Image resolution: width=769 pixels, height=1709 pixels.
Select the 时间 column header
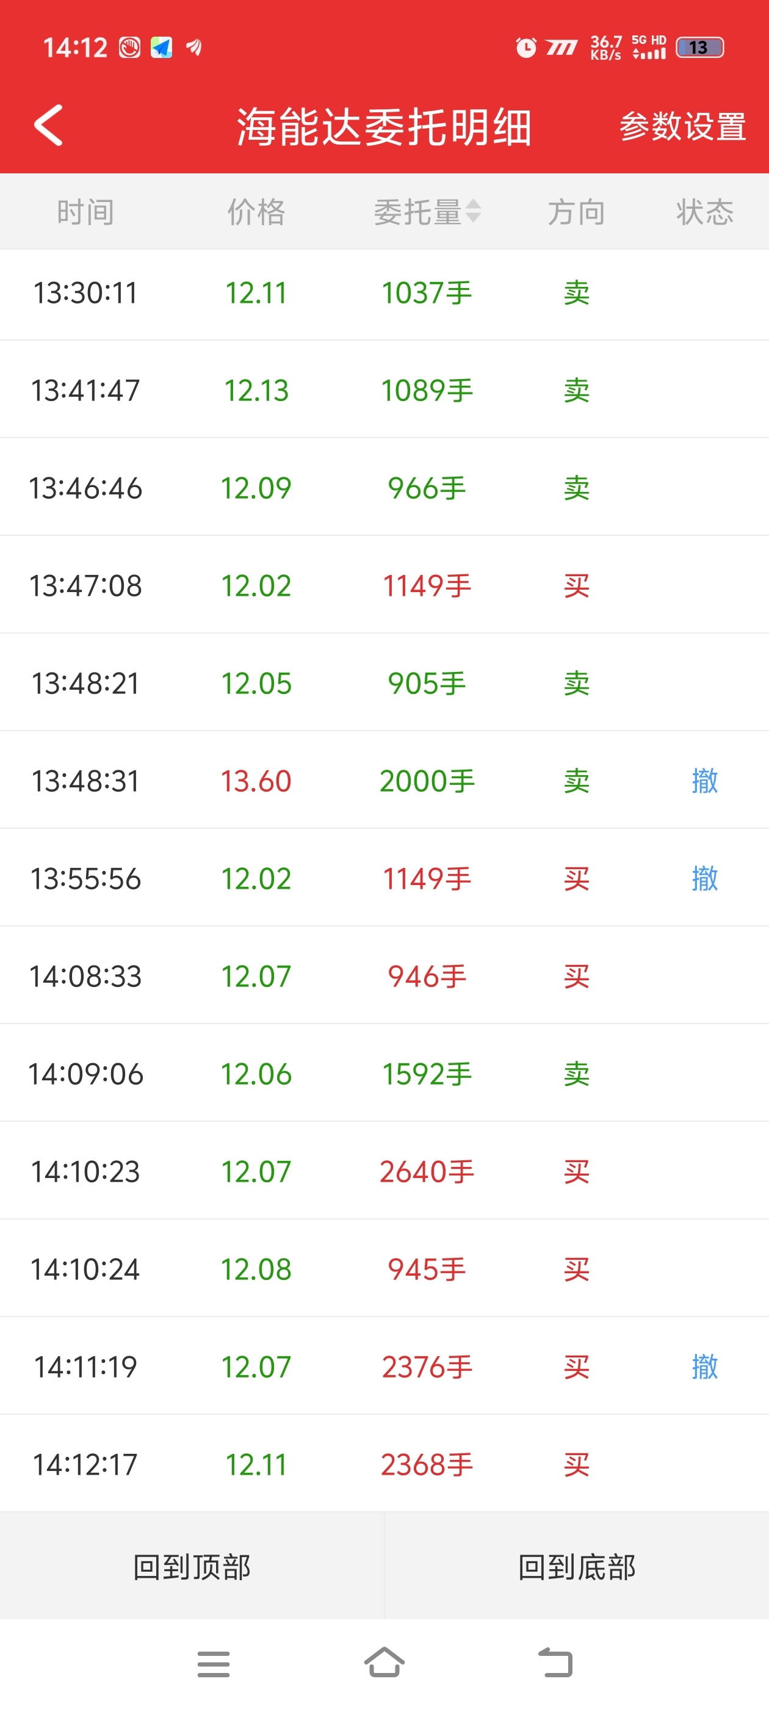pyautogui.click(x=85, y=212)
